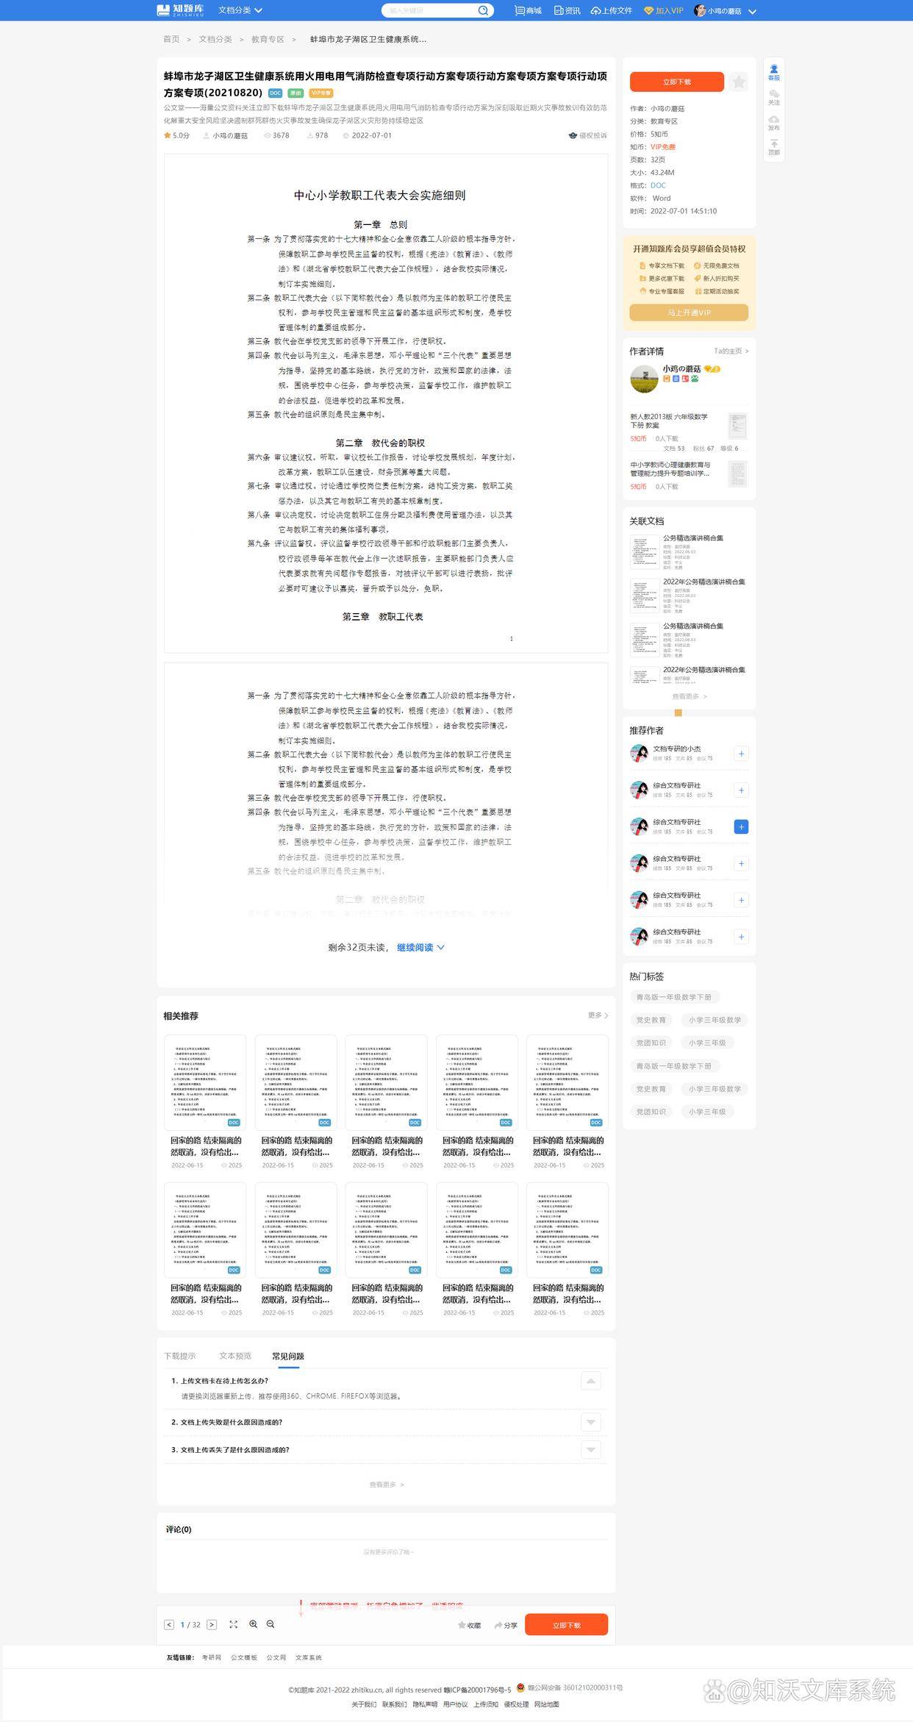Open the user account dropdown arrow

point(752,11)
